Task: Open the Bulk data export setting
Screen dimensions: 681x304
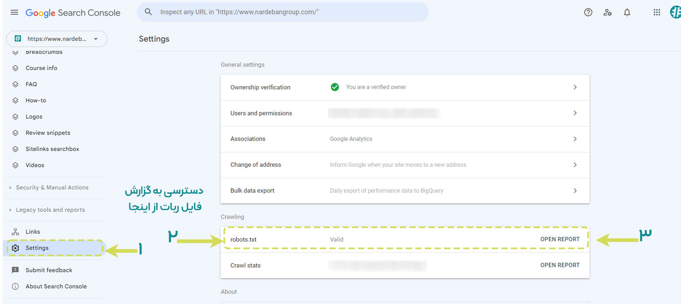Action: 405,191
